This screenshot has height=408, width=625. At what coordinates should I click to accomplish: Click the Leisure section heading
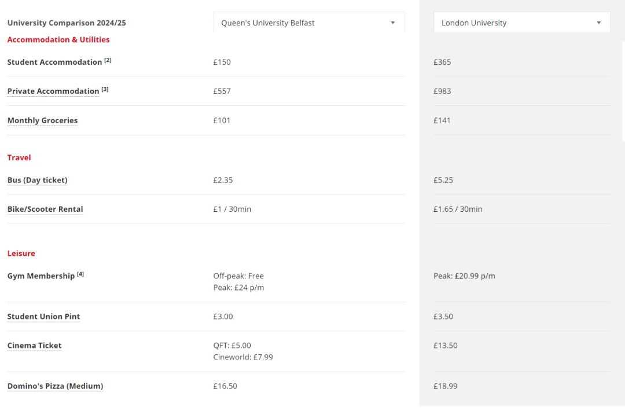click(21, 253)
